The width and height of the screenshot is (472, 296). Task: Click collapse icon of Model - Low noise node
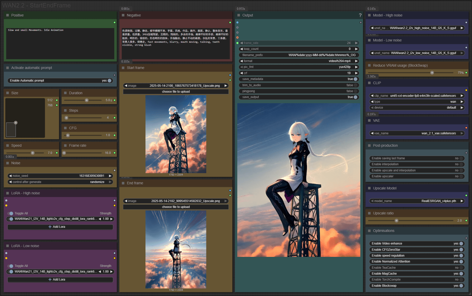pyautogui.click(x=369, y=40)
